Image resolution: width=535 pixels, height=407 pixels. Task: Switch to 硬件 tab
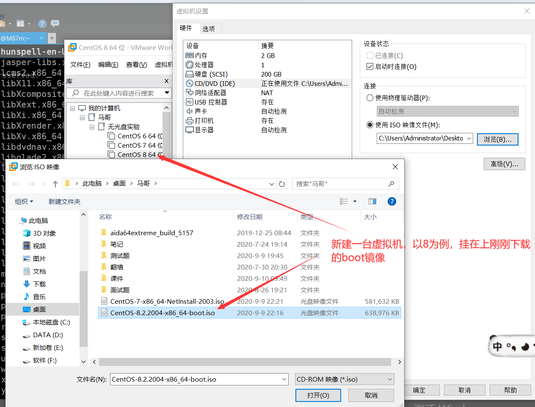186,28
